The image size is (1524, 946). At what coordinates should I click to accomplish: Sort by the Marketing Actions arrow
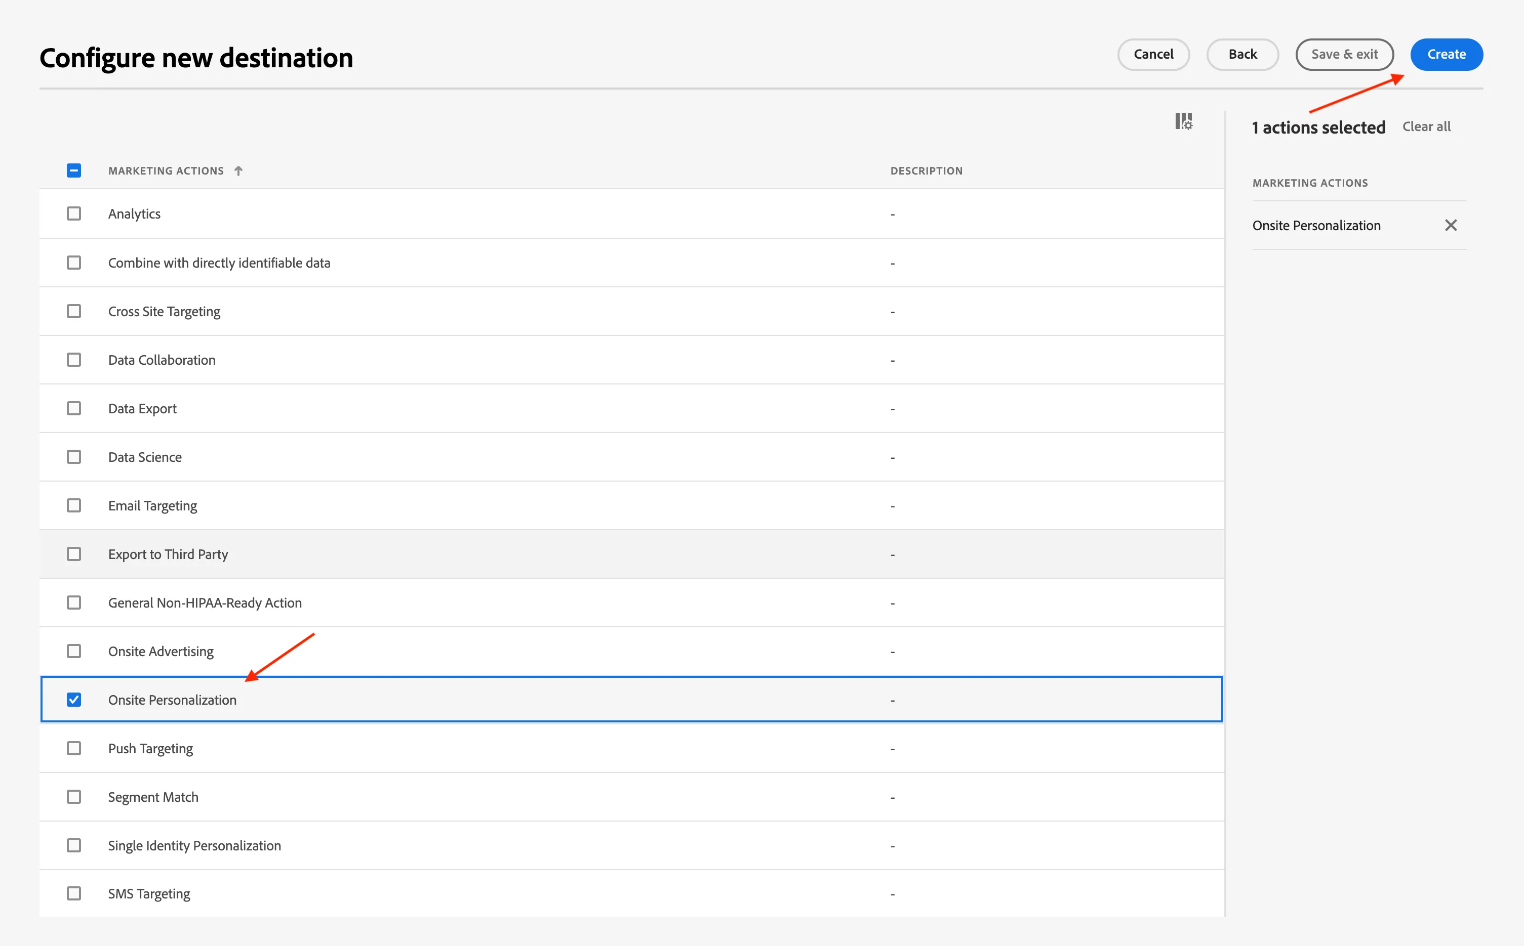pyautogui.click(x=238, y=171)
